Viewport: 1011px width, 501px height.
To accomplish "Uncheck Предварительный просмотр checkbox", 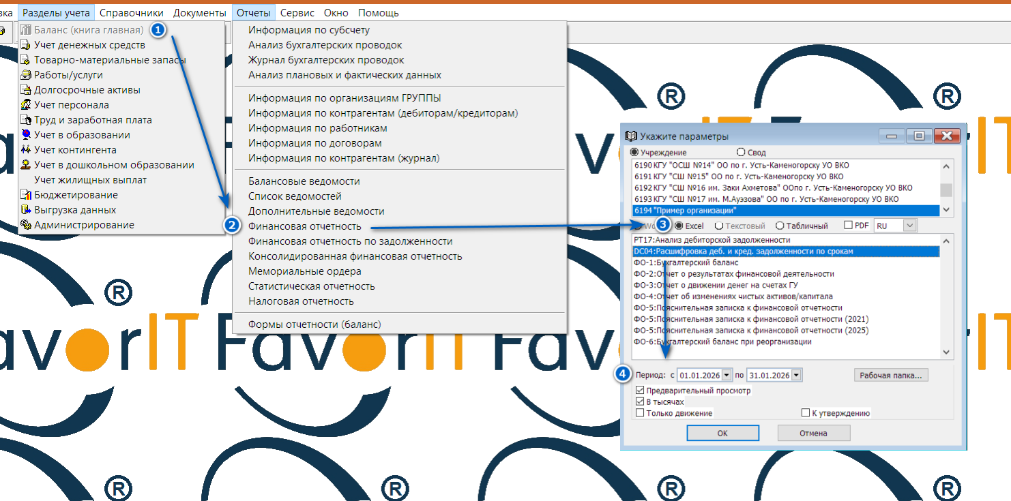I will point(640,391).
